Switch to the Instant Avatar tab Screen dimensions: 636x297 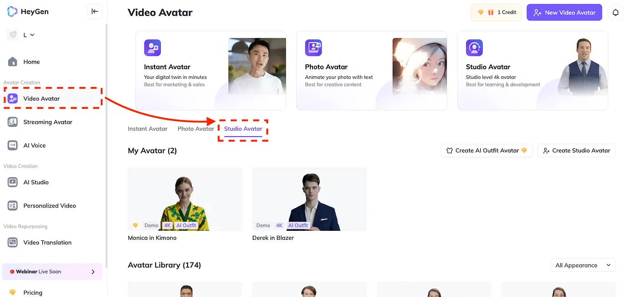click(x=148, y=129)
